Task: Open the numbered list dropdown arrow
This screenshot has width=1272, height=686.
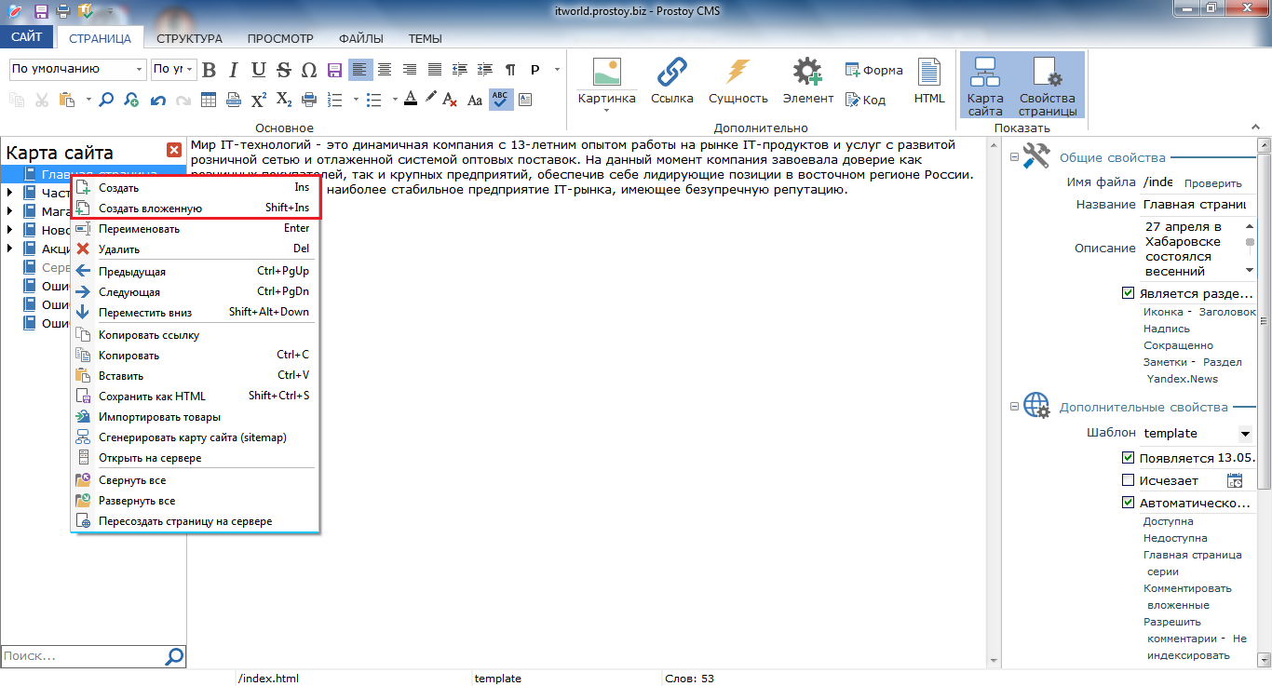Action: coord(356,100)
